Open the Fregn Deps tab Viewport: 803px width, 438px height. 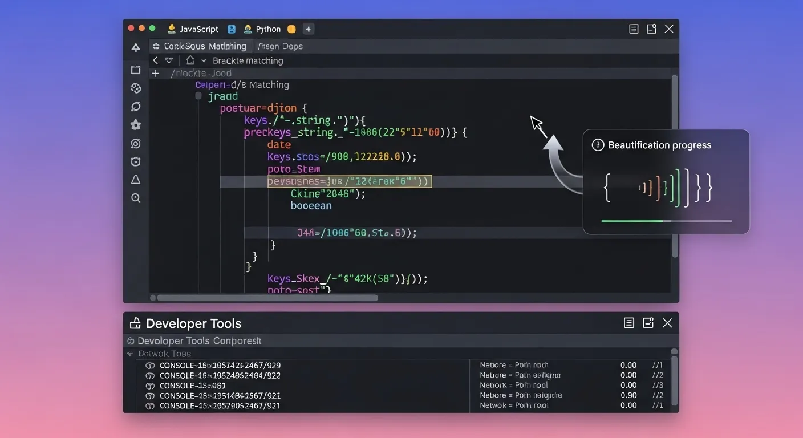point(281,46)
